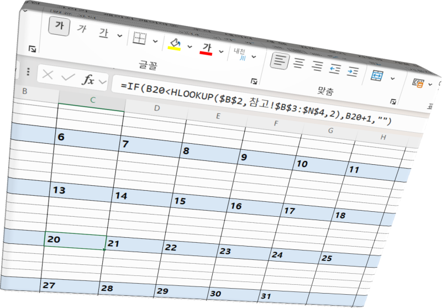Toggle align right button
Image resolution: width=442 pixels, height=308 pixels.
click(x=317, y=66)
